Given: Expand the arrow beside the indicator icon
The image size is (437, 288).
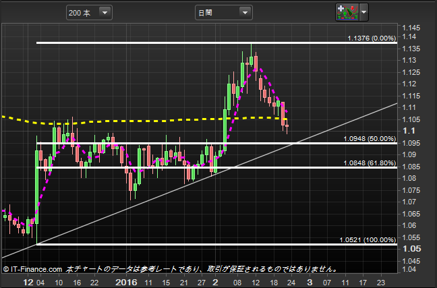Looking at the screenshot, I should 363,12.
